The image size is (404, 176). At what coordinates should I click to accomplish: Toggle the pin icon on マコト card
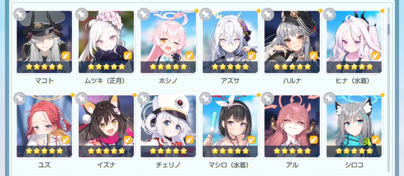click(x=20, y=14)
